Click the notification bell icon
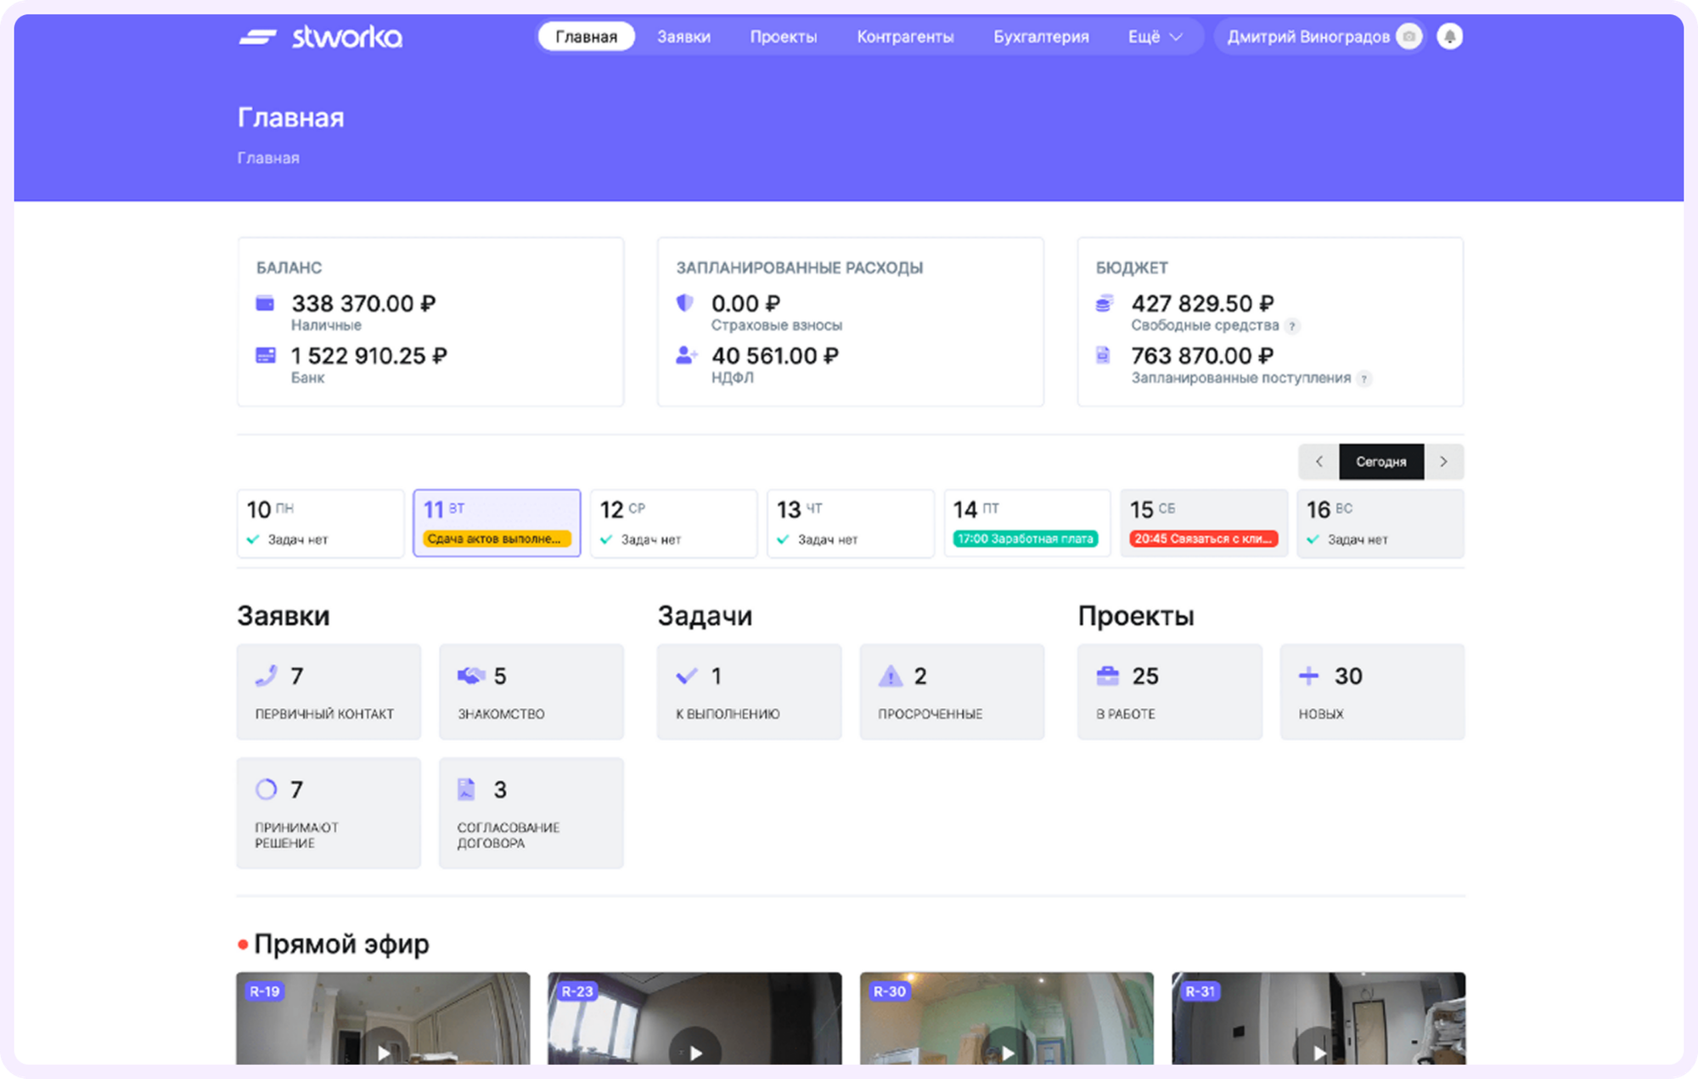 click(1449, 37)
